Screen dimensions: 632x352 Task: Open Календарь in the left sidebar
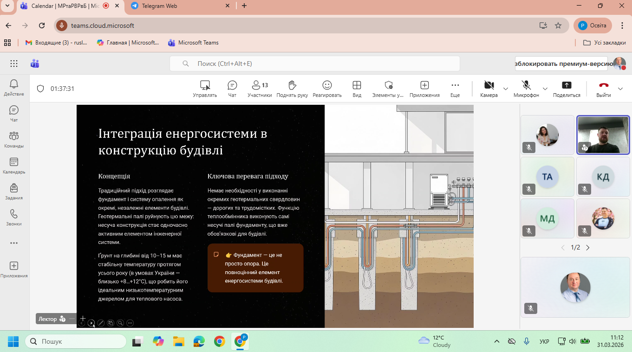coord(14,166)
